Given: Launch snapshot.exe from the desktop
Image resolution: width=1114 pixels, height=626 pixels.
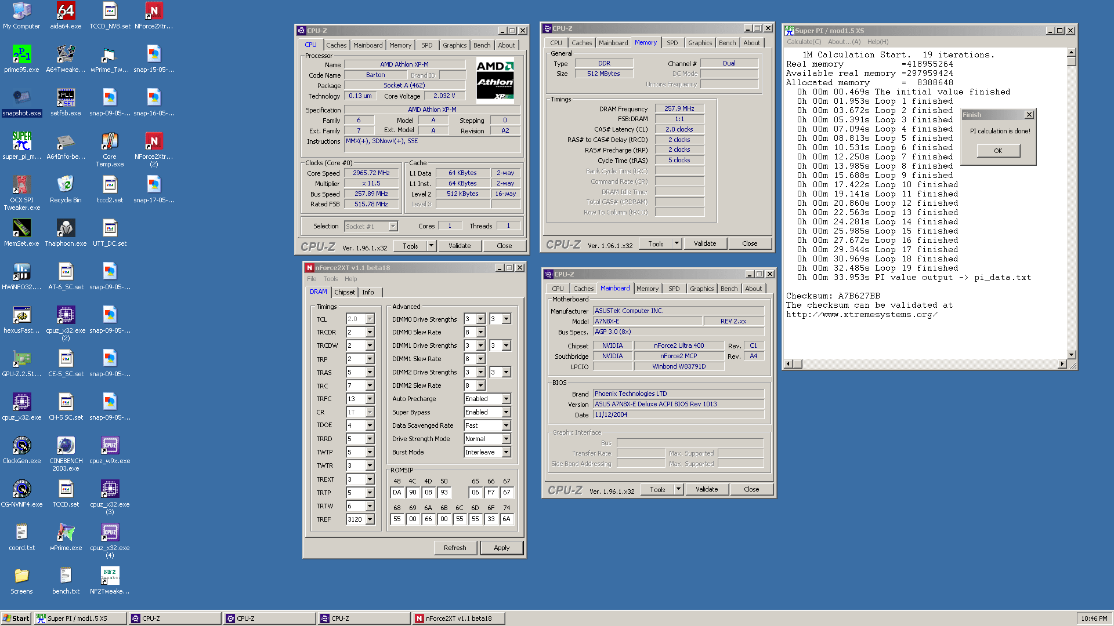Looking at the screenshot, I should point(21,102).
